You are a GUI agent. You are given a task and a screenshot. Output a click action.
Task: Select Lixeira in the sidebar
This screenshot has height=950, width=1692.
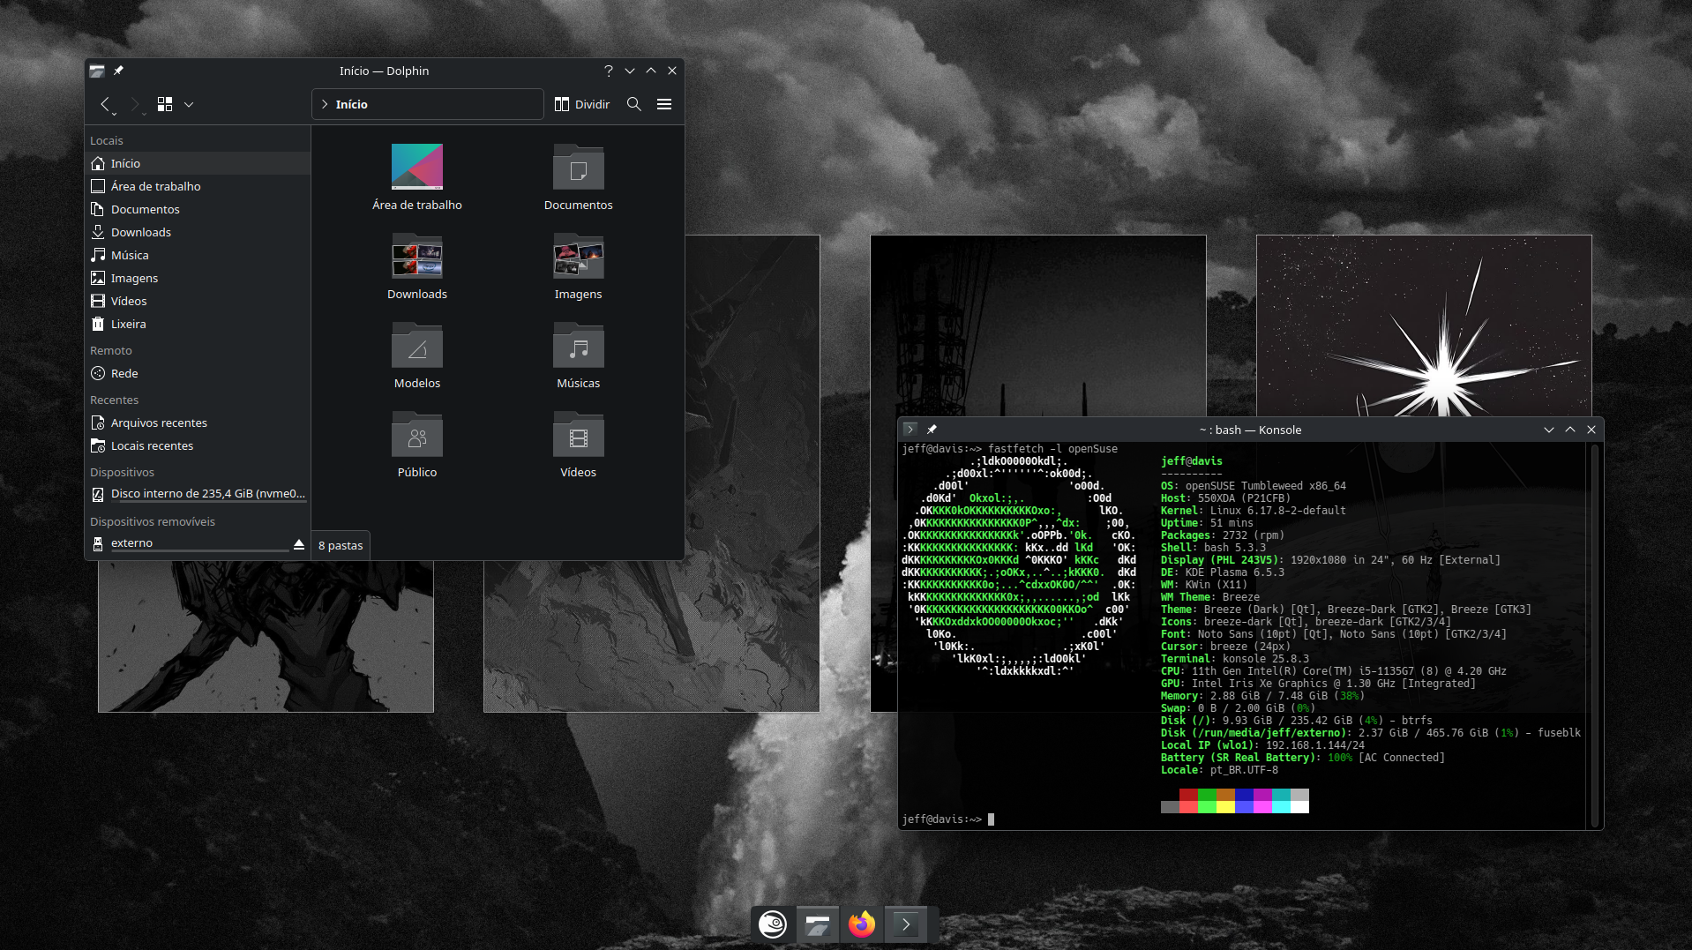(129, 324)
